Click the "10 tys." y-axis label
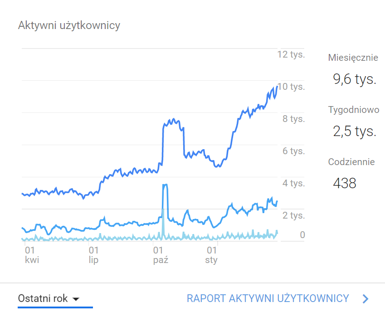Image resolution: width=385 pixels, height=312 pixels. pyautogui.click(x=291, y=87)
